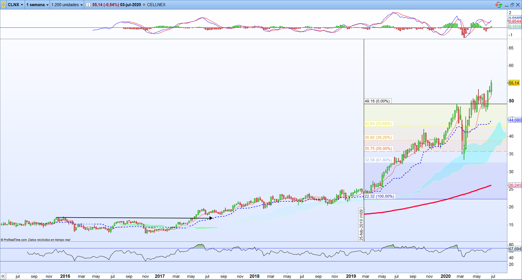This screenshot has width=522, height=280.
Task: Click the double-left arrow scroll-back button
Action: [3, 276]
